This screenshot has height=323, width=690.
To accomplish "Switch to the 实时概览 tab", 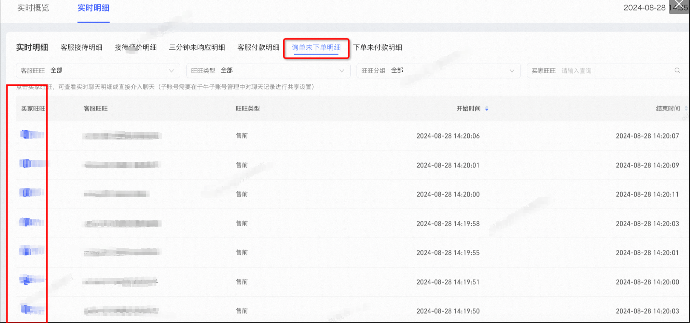I will click(x=33, y=8).
